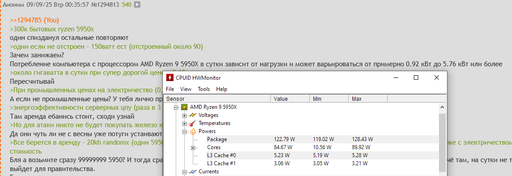The image size is (512, 176).
Task: Open the Tools menu in HWMonitor
Action: point(204,89)
